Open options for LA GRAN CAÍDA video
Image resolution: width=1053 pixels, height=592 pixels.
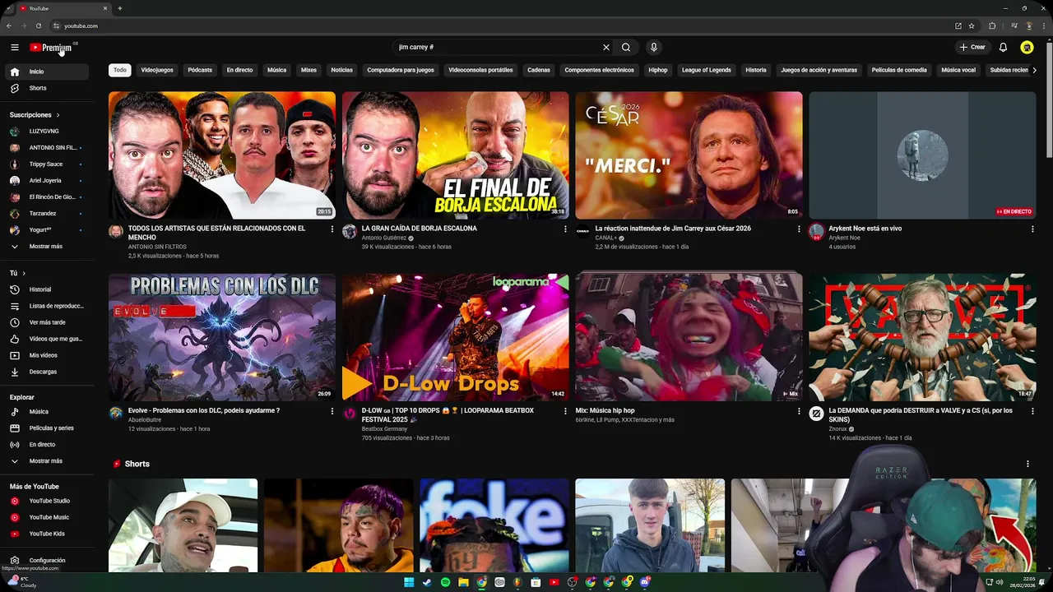pyautogui.click(x=565, y=229)
